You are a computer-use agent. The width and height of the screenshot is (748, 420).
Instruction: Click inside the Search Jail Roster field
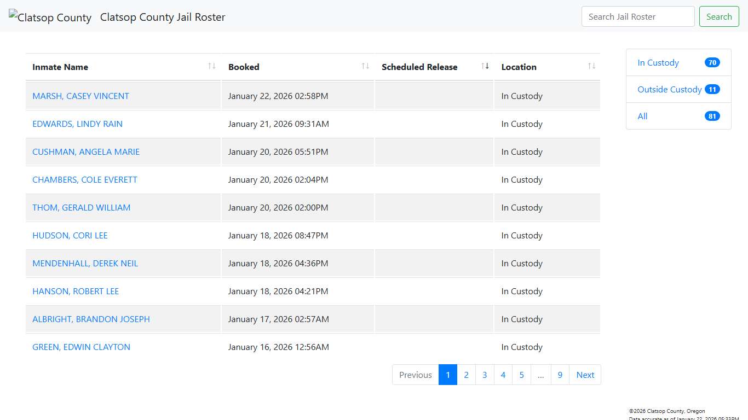[x=637, y=16]
